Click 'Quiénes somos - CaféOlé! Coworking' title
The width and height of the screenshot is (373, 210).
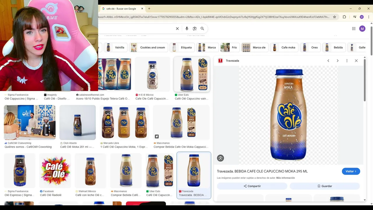[x=28, y=147]
